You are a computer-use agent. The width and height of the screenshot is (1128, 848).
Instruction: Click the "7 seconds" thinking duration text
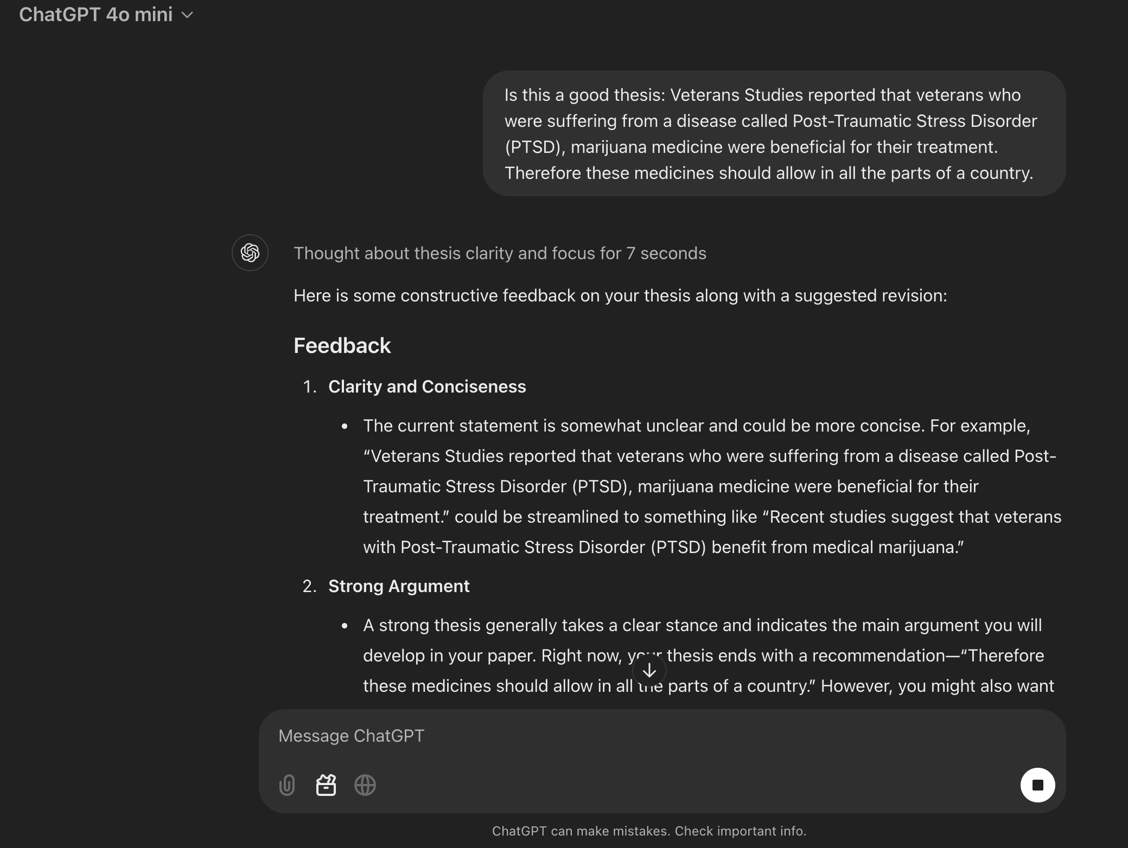666,253
